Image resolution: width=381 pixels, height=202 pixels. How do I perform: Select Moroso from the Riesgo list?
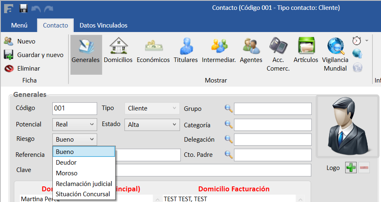tap(67, 173)
